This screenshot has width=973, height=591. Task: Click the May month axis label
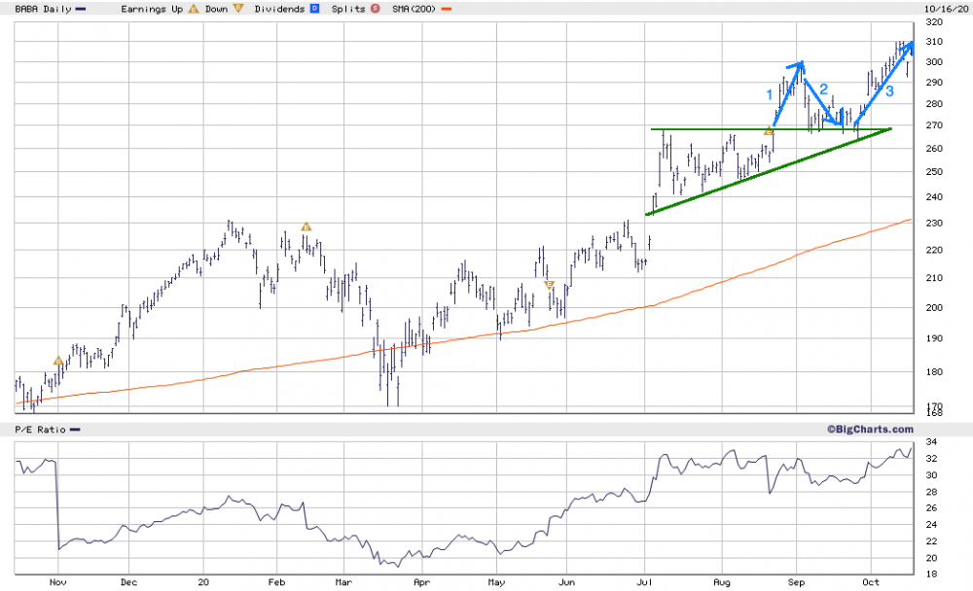[496, 582]
